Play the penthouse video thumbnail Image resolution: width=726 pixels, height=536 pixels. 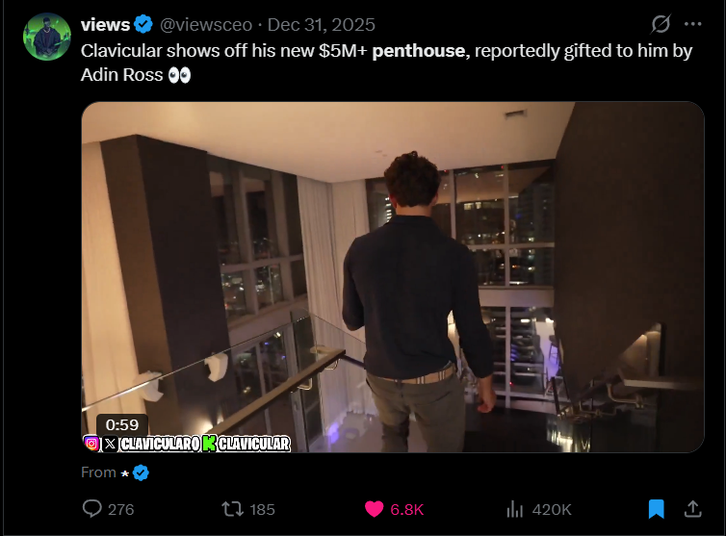point(393,277)
